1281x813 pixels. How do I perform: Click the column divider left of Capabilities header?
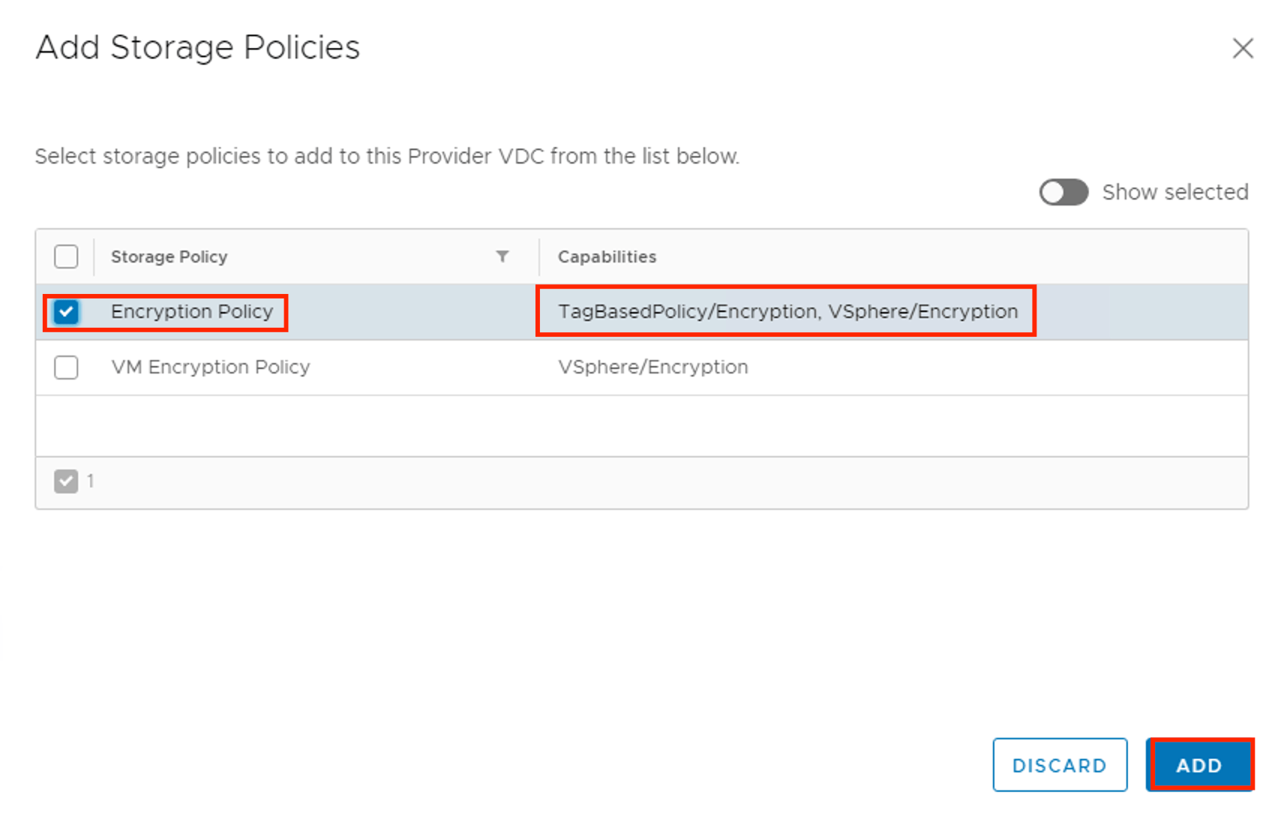pyautogui.click(x=539, y=256)
